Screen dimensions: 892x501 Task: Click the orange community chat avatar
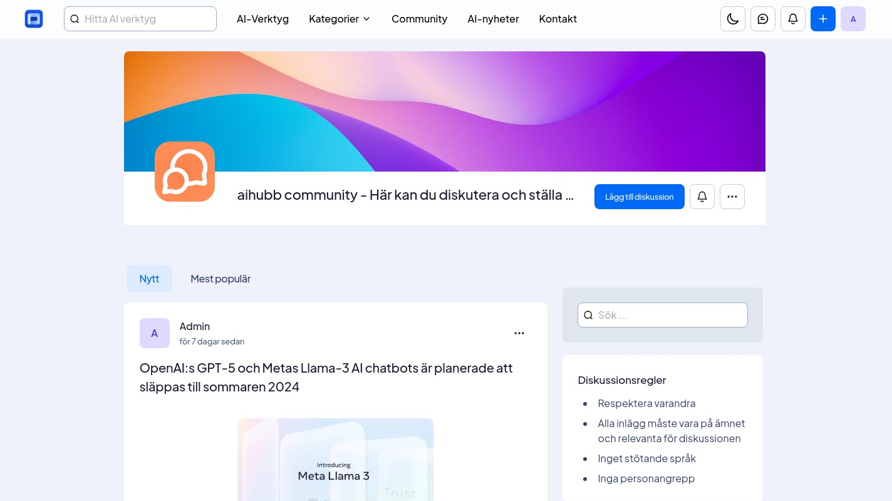[185, 172]
